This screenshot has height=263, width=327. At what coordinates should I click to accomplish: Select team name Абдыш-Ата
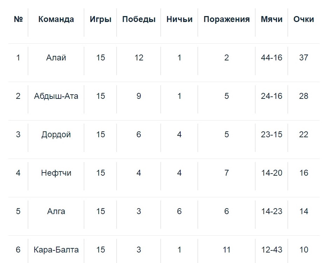click(x=56, y=96)
